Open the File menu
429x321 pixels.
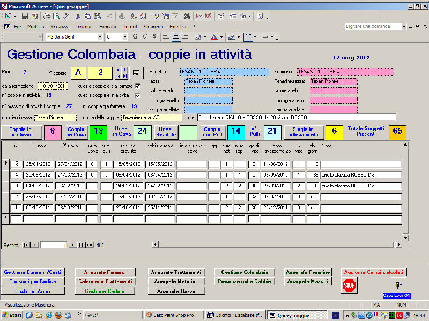pyautogui.click(x=18, y=26)
